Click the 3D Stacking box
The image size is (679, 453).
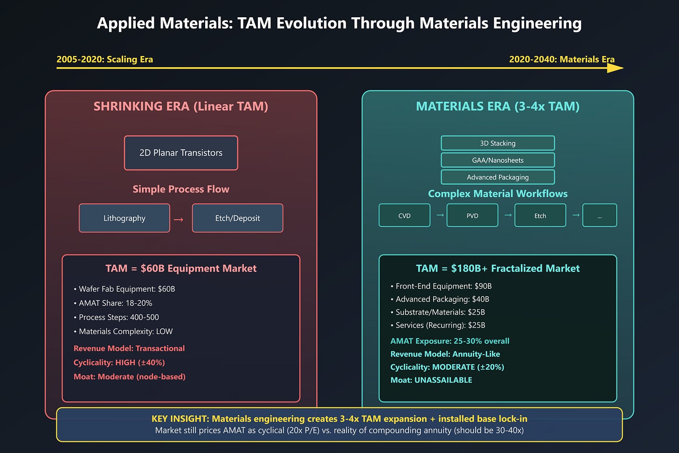coord(498,143)
